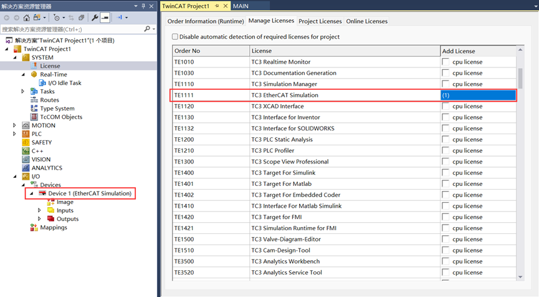Expand the Inputs node
Screen dimensions: 539x297
coord(39,210)
